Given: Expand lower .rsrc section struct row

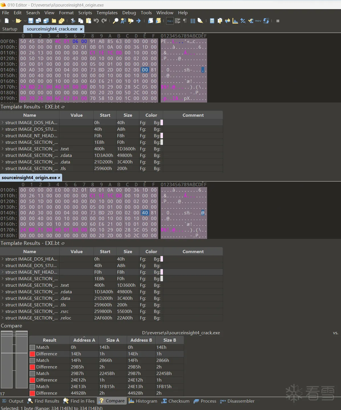Looking at the screenshot, I should coord(3,311).
